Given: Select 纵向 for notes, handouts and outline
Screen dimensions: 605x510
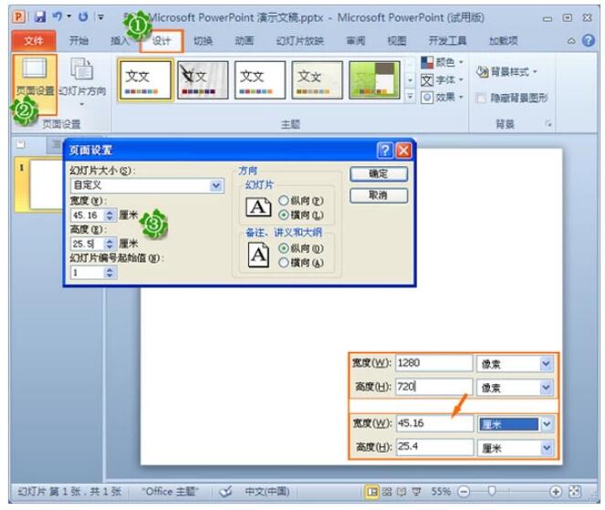Looking at the screenshot, I should click(284, 248).
